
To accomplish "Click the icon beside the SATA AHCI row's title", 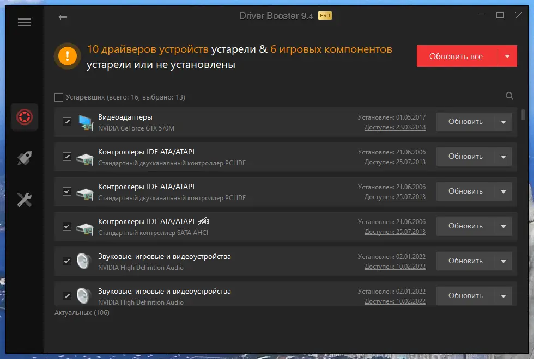I will [x=204, y=221].
